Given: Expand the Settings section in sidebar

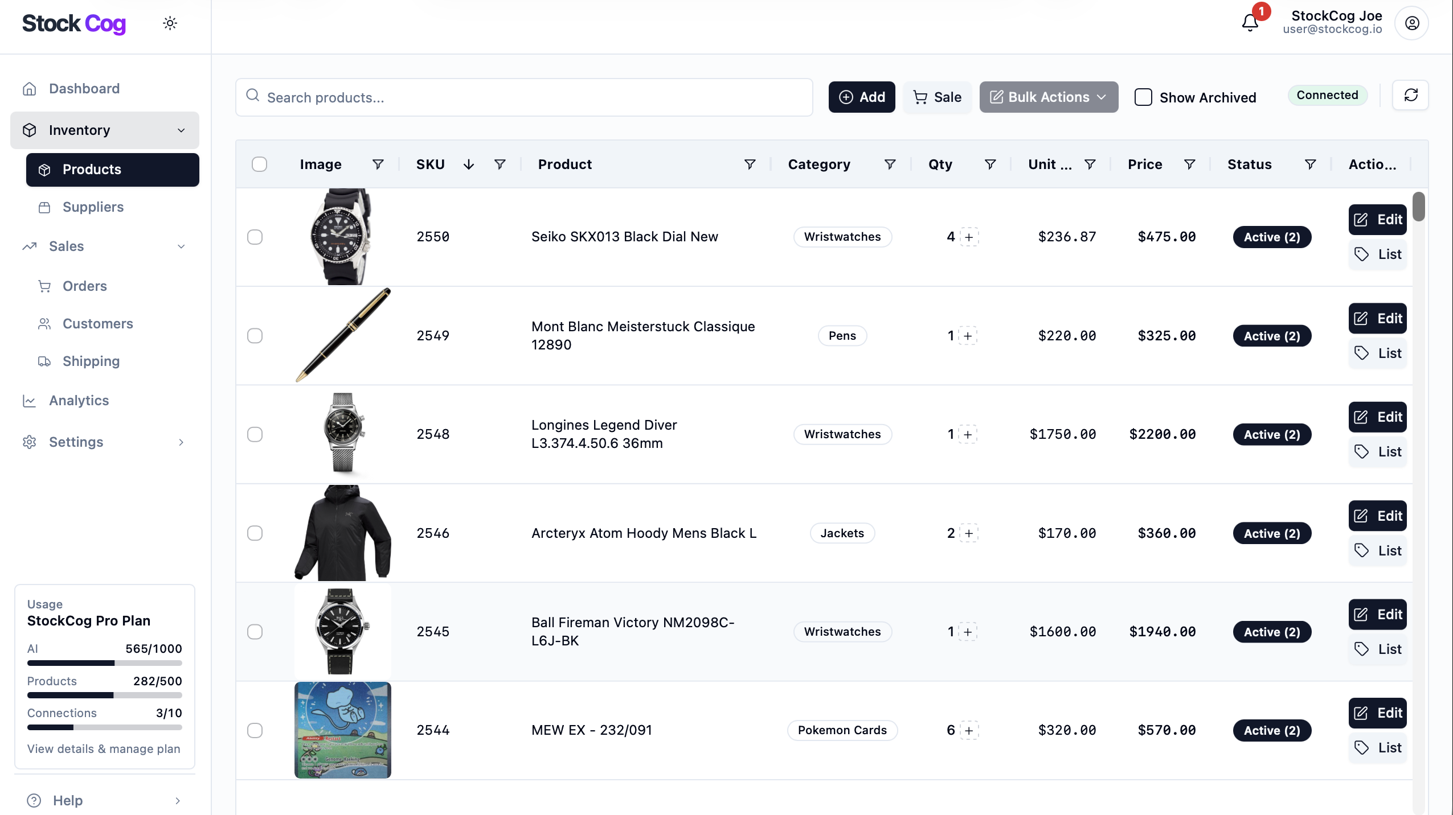Looking at the screenshot, I should [181, 442].
